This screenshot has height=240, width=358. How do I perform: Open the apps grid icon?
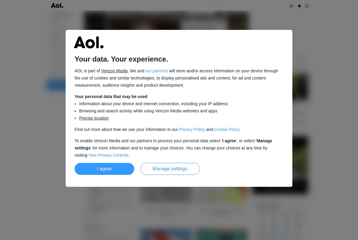(x=307, y=6)
